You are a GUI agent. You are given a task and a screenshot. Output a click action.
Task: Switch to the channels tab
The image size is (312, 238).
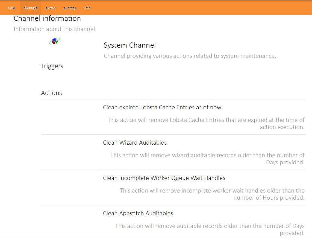tap(30, 8)
